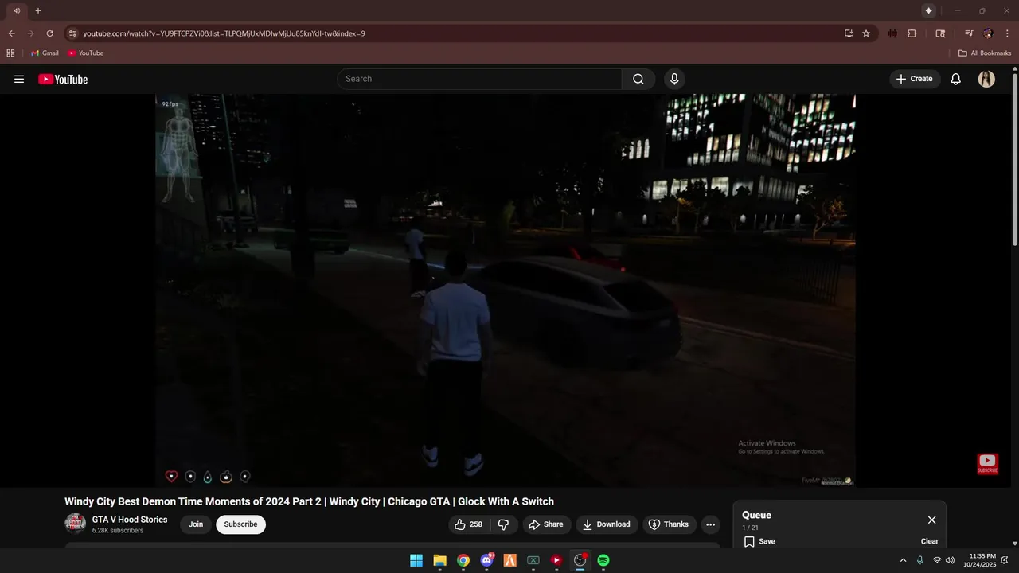Open Discord from taskbar

[x=486, y=560]
